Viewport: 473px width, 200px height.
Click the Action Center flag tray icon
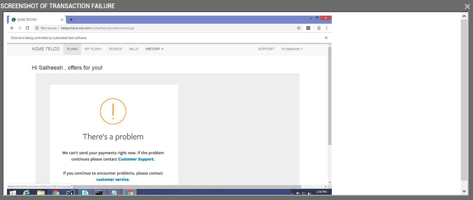click(x=298, y=193)
